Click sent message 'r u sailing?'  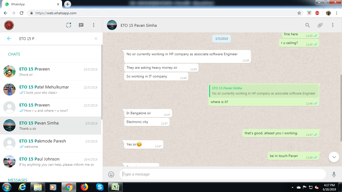299,43
